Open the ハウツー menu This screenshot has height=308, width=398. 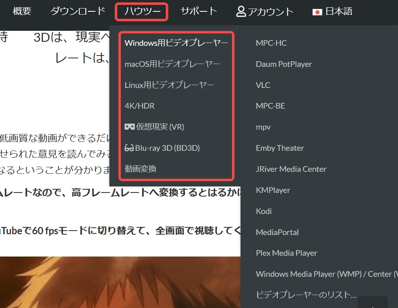click(x=143, y=11)
